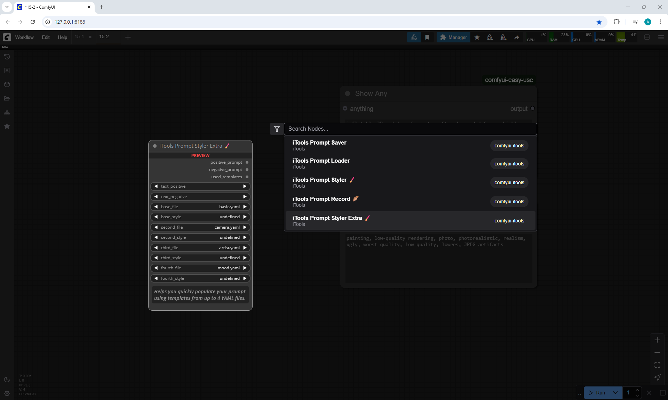Open the Workflow menu
The image size is (668, 400).
point(24,37)
